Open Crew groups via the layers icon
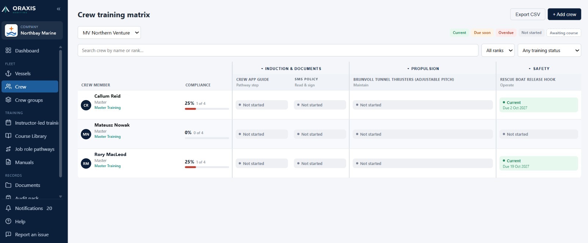This screenshot has height=243, width=588. (x=8, y=100)
